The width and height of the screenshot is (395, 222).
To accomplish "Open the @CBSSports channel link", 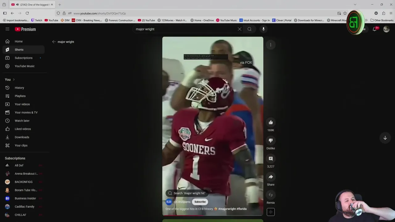I will pos(182,202).
